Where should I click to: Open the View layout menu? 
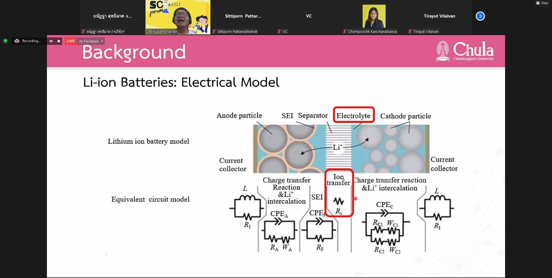(542, 3)
